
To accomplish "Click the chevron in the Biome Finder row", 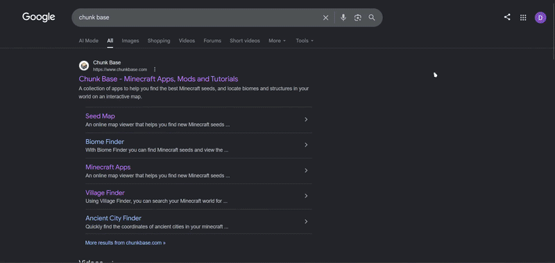I will 306,145.
